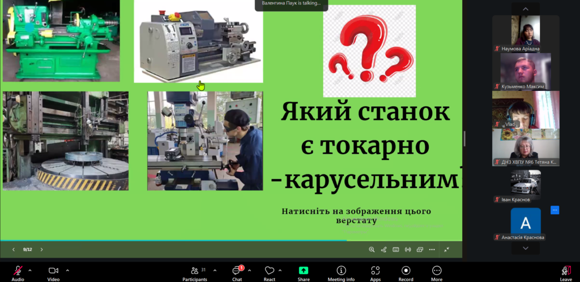Toggle the Video camera button
580x282 pixels.
[x=53, y=271]
